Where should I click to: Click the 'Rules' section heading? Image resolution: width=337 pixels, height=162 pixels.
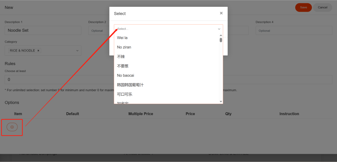tap(10, 64)
